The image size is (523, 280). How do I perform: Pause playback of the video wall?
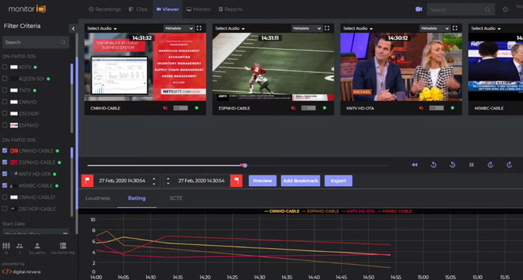[472, 165]
